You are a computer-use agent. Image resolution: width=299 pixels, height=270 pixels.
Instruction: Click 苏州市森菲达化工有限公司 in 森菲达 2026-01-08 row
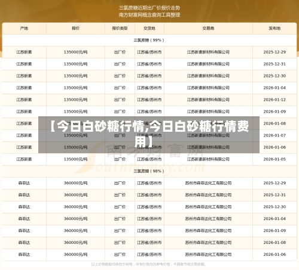[x=208, y=243]
